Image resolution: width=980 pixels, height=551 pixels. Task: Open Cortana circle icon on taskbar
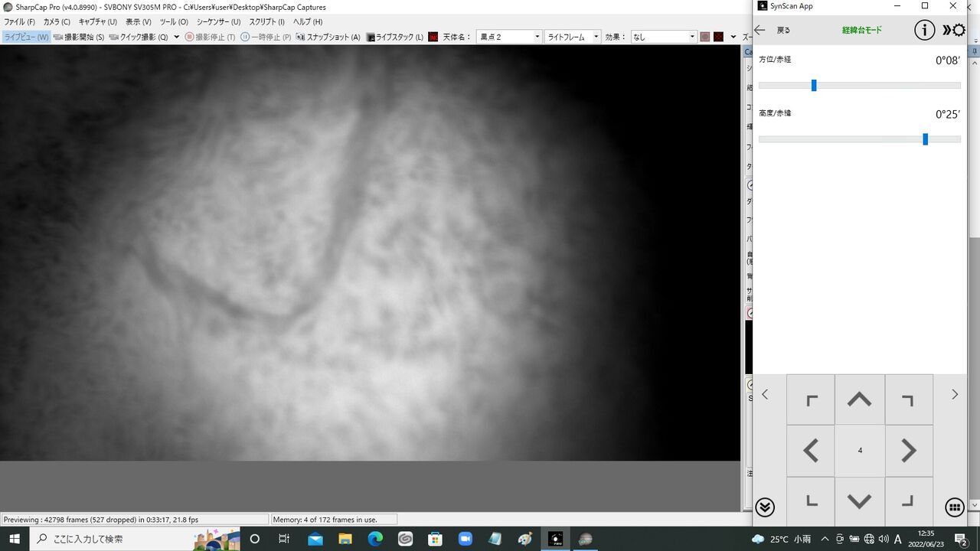[255, 539]
